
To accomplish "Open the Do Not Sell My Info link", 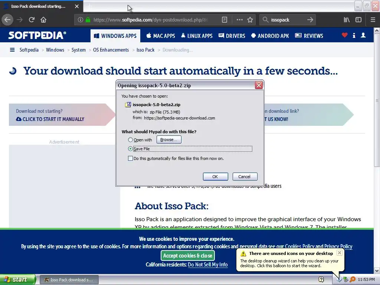I will [208, 265].
